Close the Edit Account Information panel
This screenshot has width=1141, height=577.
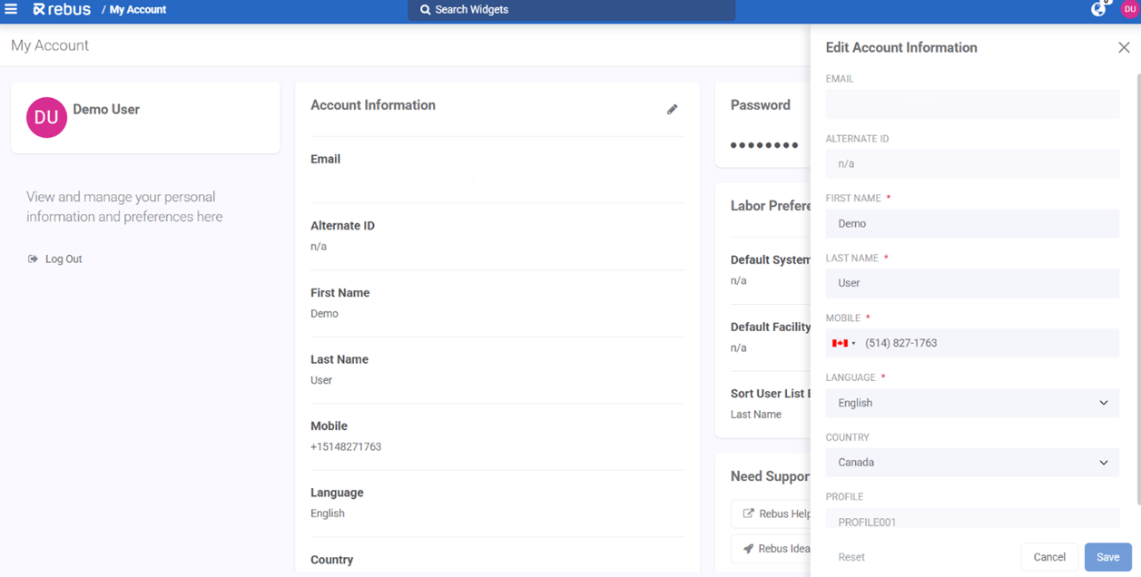(x=1124, y=47)
